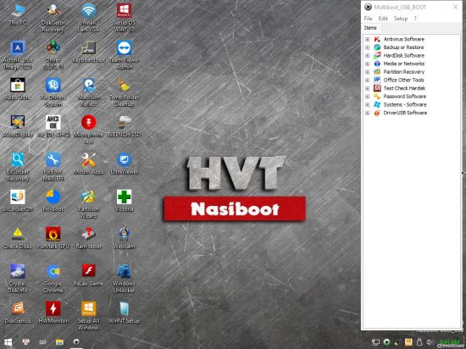This screenshot has height=349, width=466.
Task: Open the Setup menu
Action: pos(401,19)
